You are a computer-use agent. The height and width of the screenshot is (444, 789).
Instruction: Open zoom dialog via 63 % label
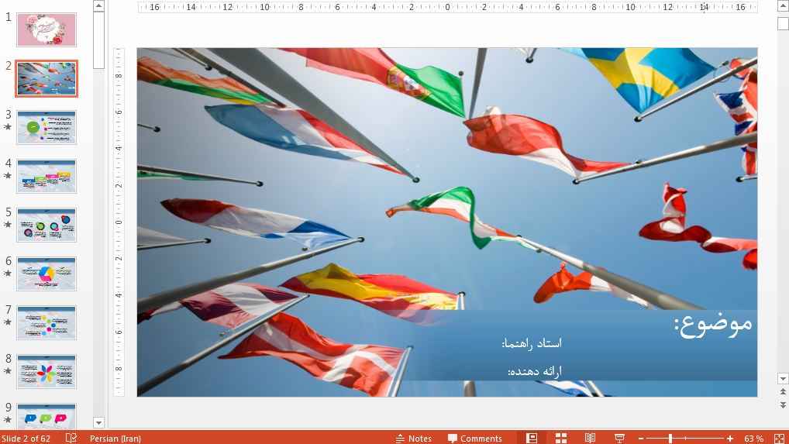point(753,439)
